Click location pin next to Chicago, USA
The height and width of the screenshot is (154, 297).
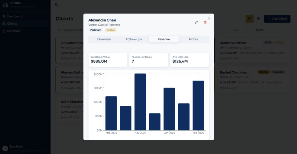[62, 88]
